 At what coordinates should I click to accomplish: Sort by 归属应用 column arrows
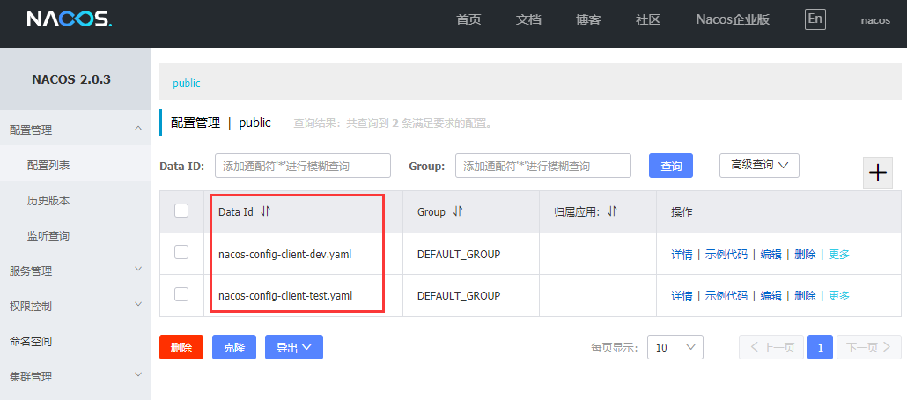coord(613,211)
